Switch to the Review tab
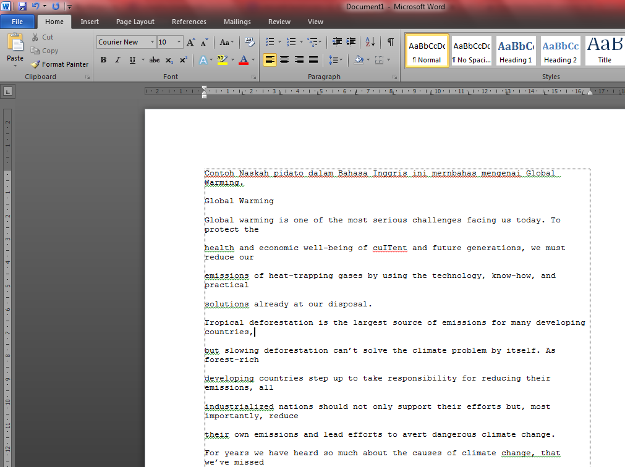This screenshot has height=467, width=625. (x=279, y=22)
